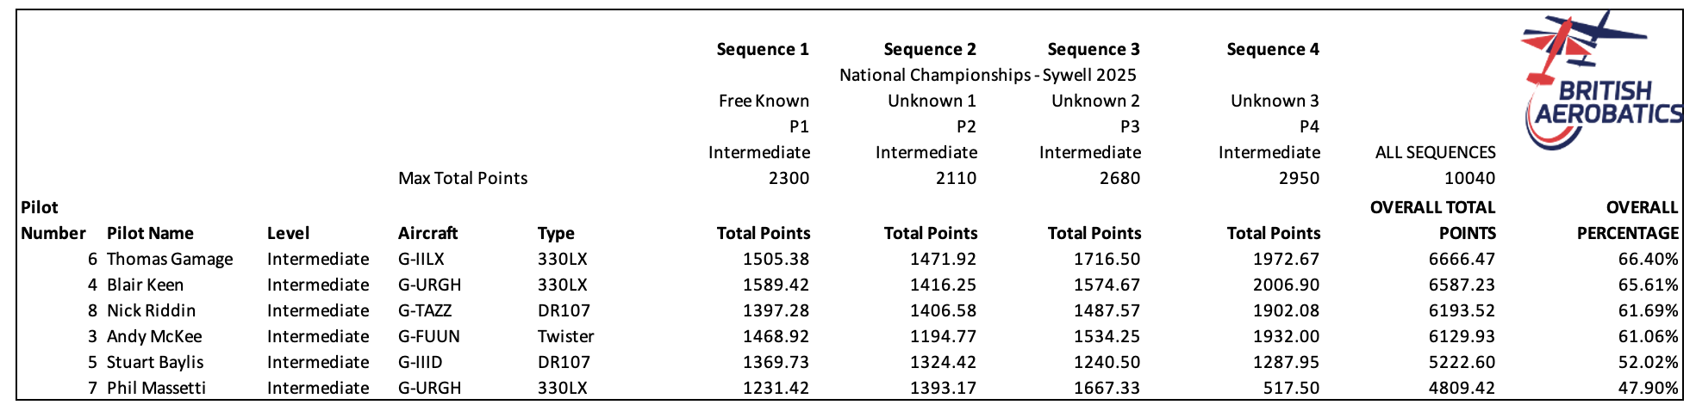Screen dimensions: 1696x411
Task: Select the Aircraft column header
Action: tap(427, 233)
